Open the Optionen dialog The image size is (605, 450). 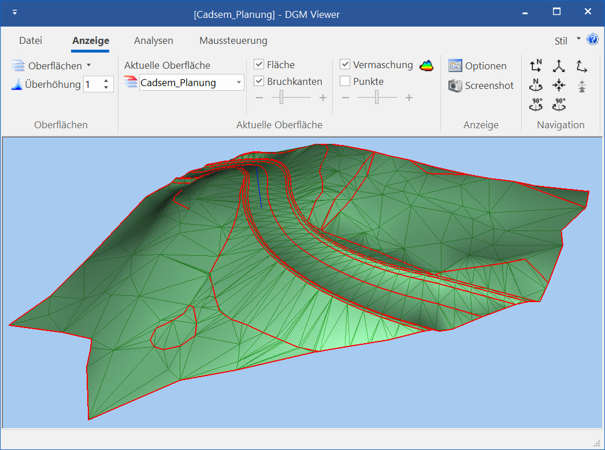(x=478, y=66)
